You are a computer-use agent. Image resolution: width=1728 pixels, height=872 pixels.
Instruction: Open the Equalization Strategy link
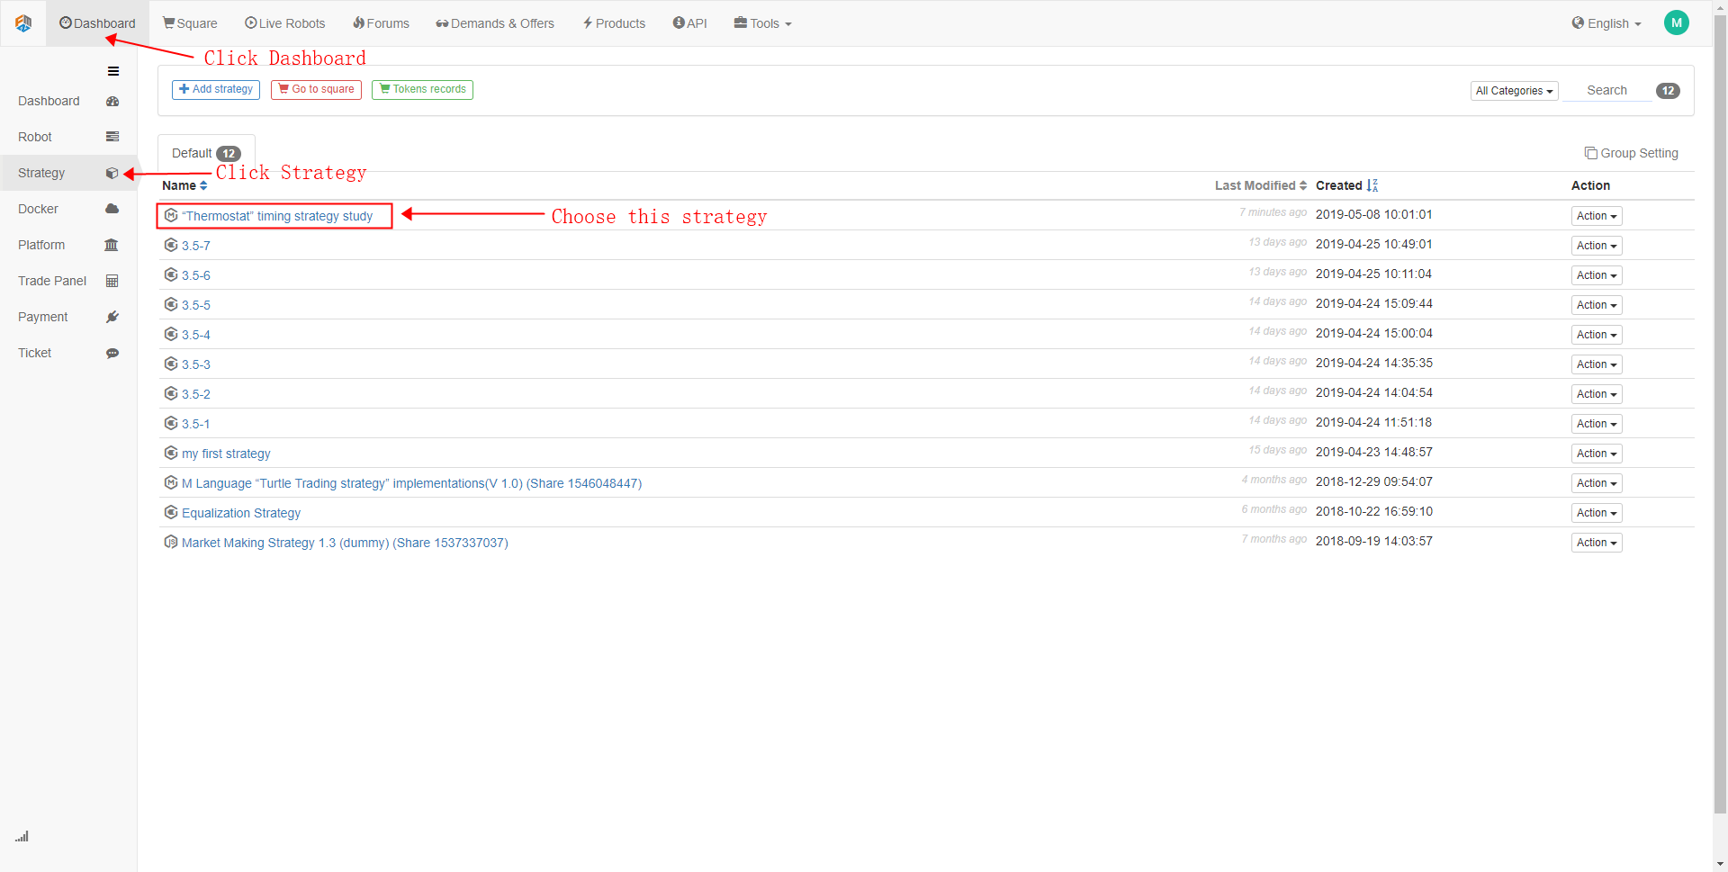click(x=241, y=513)
